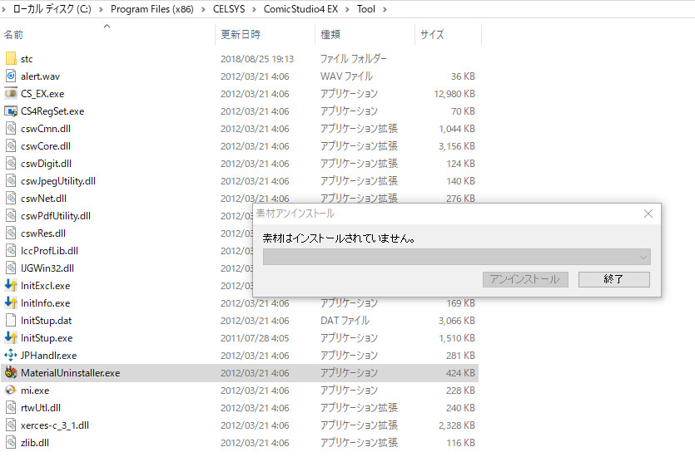The height and width of the screenshot is (457, 695).
Task: Click the InitInfo.exe arrows icon
Action: [11, 302]
